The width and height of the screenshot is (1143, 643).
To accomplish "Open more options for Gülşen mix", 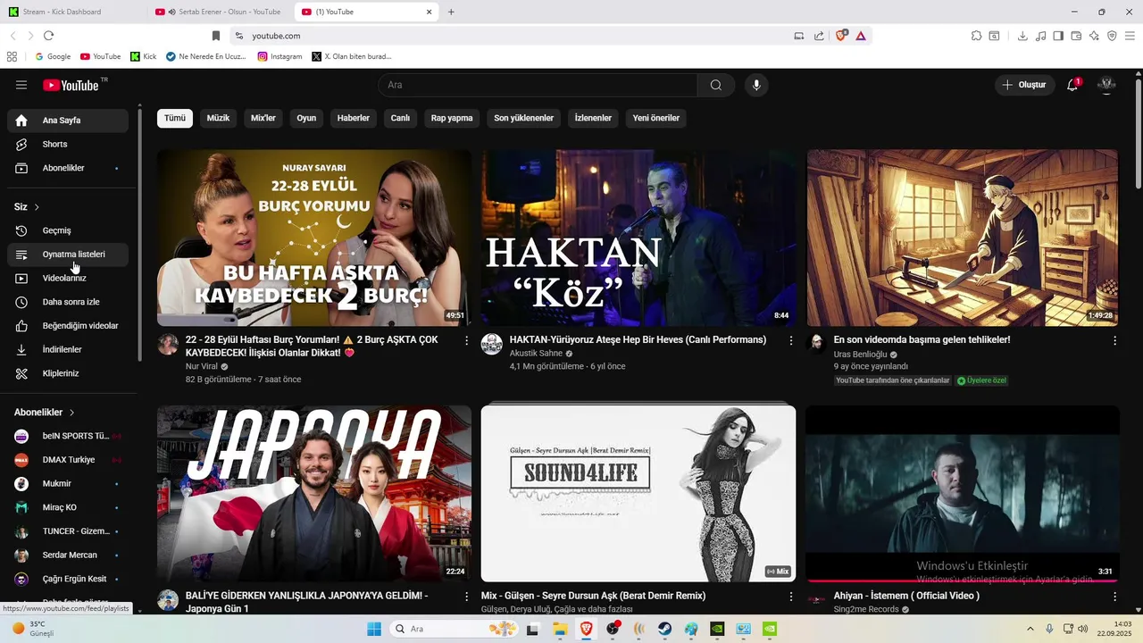I will coord(790,596).
